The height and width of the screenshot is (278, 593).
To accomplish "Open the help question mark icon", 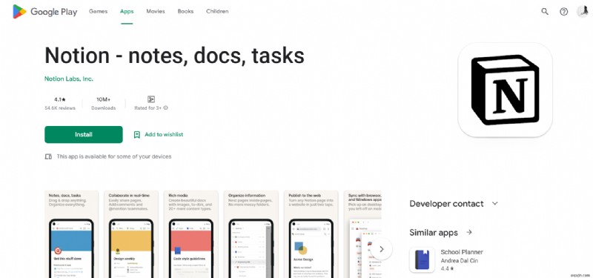I will 563,12.
